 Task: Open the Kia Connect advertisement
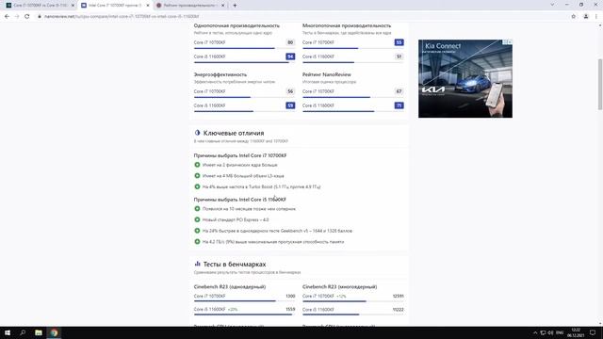point(465,78)
